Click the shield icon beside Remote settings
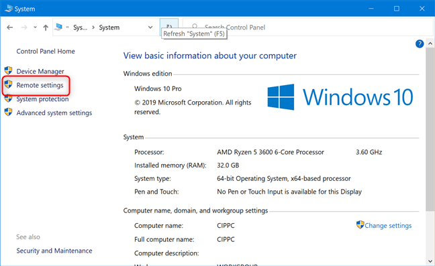The width and height of the screenshot is (435, 266). click(x=8, y=84)
